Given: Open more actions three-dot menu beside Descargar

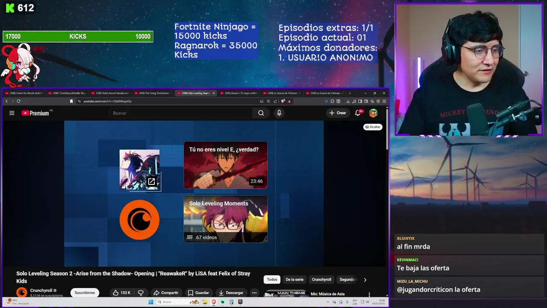Looking at the screenshot, I should pos(254,293).
